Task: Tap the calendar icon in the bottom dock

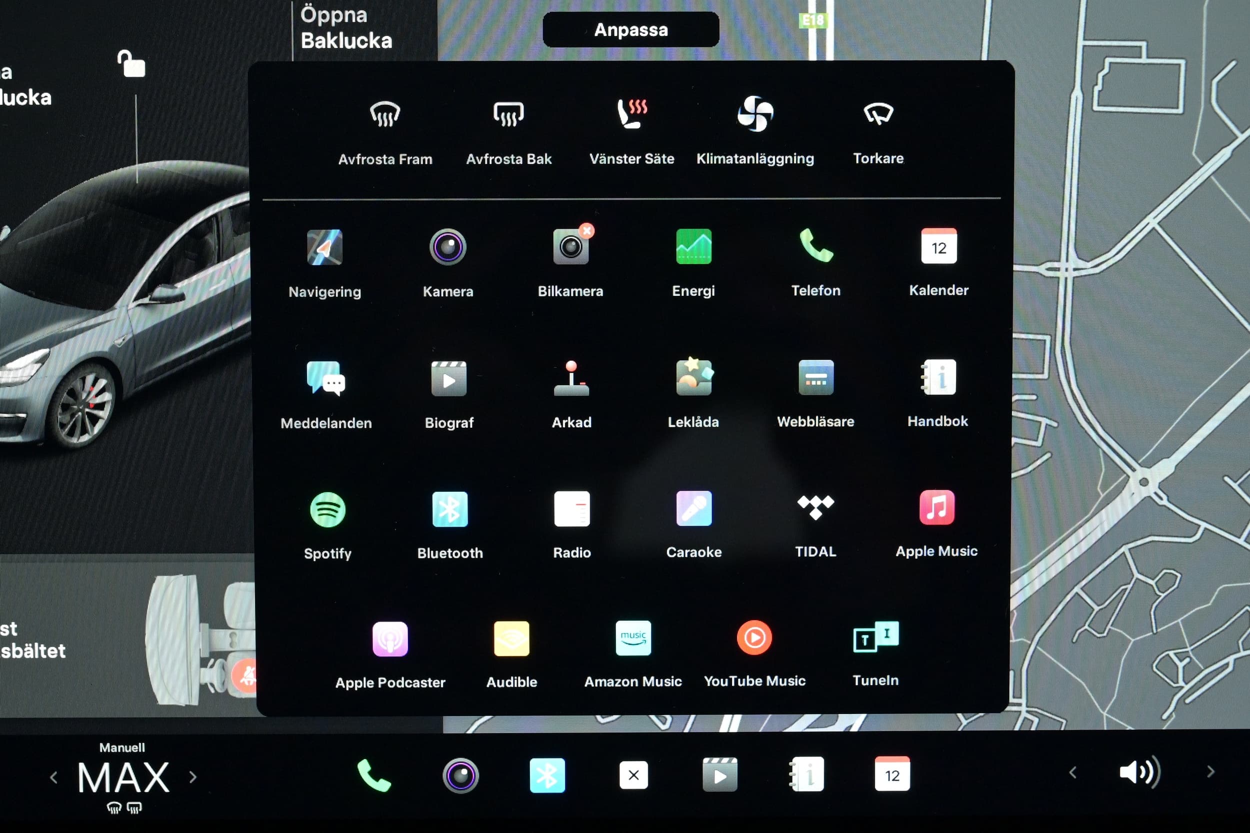Action: [892, 775]
